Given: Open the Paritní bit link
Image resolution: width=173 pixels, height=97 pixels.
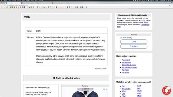Looking at the screenshot, I should [125, 72].
